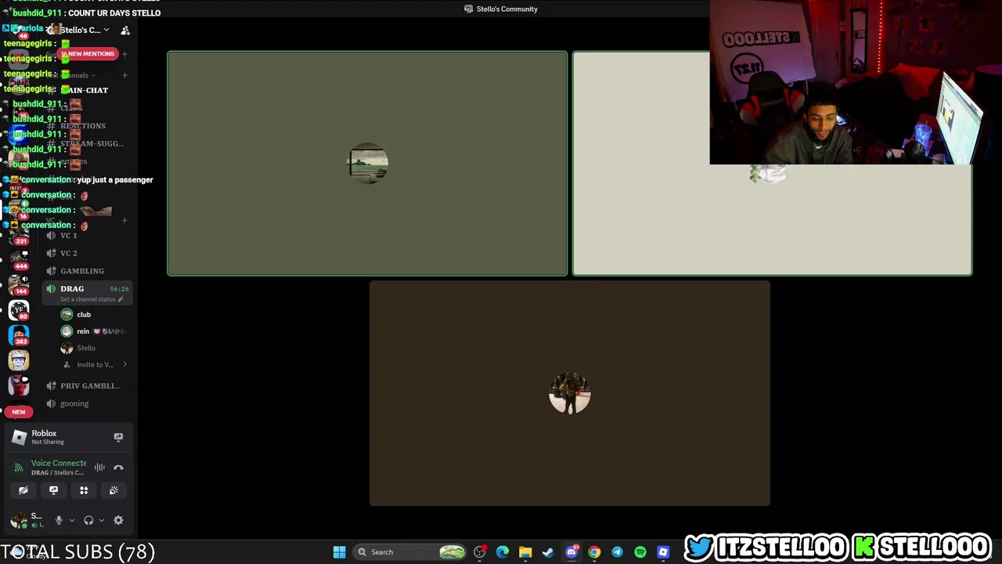Viewport: 1002px width, 564px height.
Task: Open the server with the 144 badge
Action: coord(19,284)
